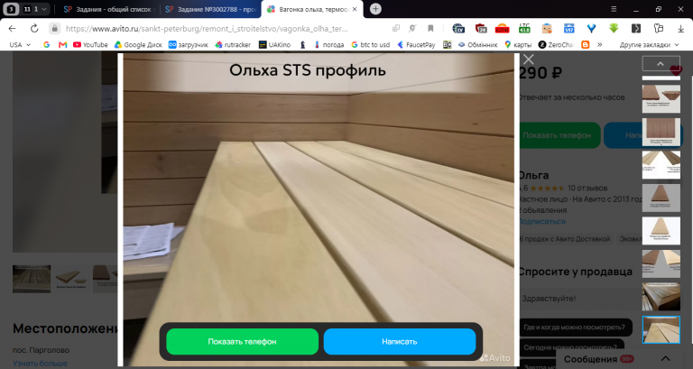Open the LTC price extension
693x369 pixels.
pos(524,28)
